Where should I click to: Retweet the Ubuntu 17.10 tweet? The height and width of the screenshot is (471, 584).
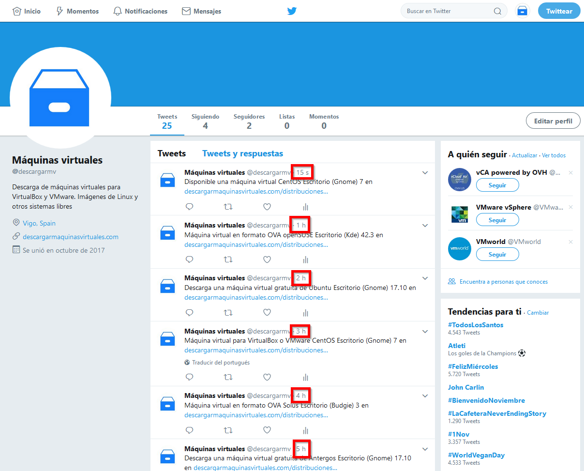[x=228, y=313]
